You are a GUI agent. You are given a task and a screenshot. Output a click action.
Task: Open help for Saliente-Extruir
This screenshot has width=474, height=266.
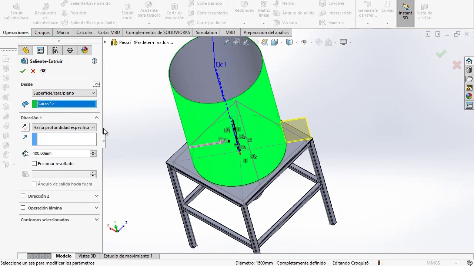(x=94, y=61)
